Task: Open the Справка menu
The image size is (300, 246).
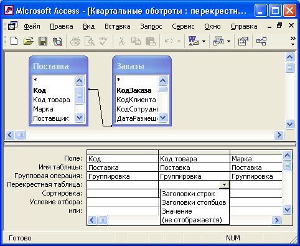Action: (x=244, y=26)
